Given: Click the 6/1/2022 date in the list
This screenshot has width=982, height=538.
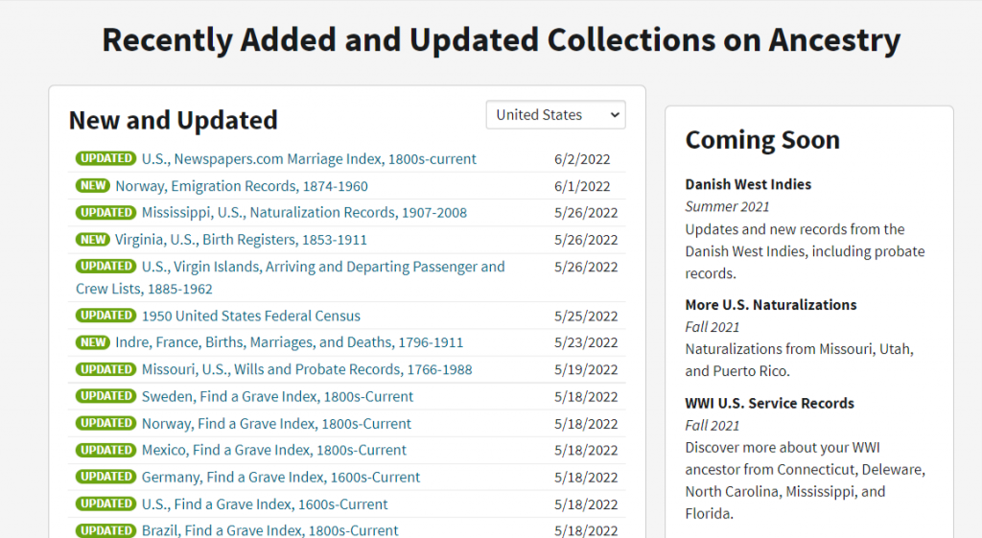Looking at the screenshot, I should point(582,186).
